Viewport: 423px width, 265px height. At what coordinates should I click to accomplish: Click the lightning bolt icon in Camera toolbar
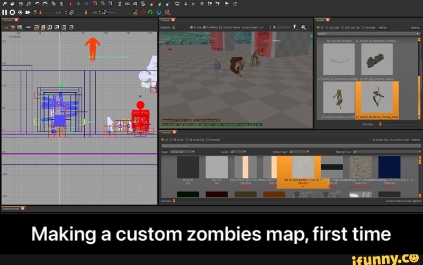[x=295, y=27]
